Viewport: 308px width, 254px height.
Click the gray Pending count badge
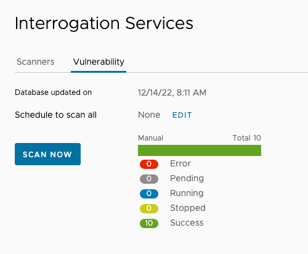(x=149, y=179)
